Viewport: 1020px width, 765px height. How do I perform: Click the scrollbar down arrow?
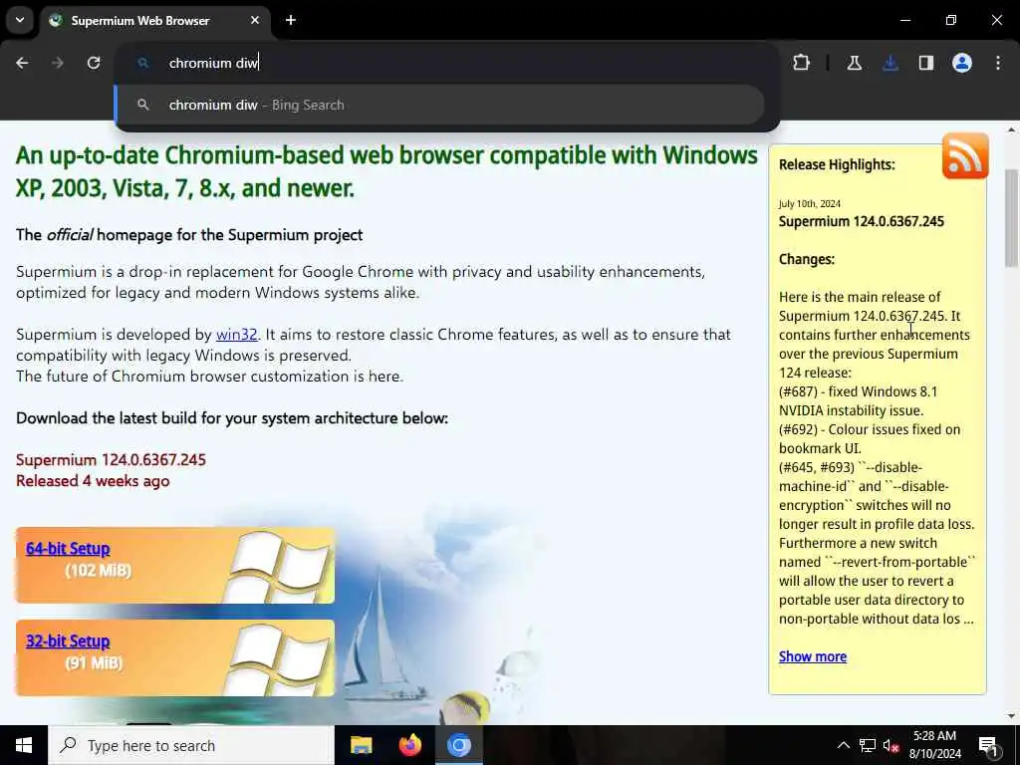click(1011, 716)
